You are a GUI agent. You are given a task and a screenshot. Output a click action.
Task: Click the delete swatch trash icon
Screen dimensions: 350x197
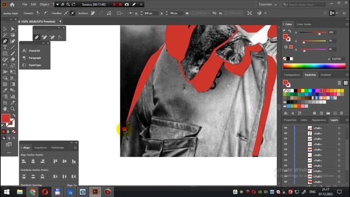pyautogui.click(x=341, y=113)
